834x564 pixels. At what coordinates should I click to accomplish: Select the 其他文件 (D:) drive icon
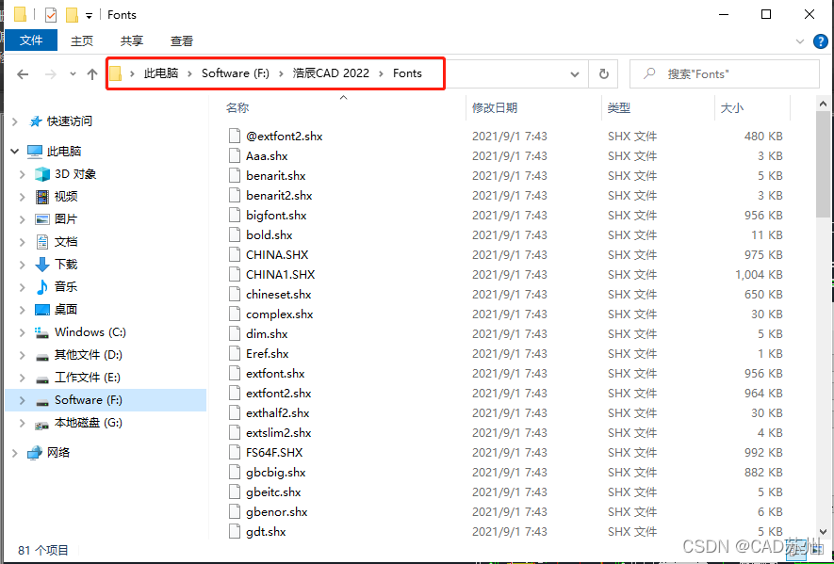[42, 356]
